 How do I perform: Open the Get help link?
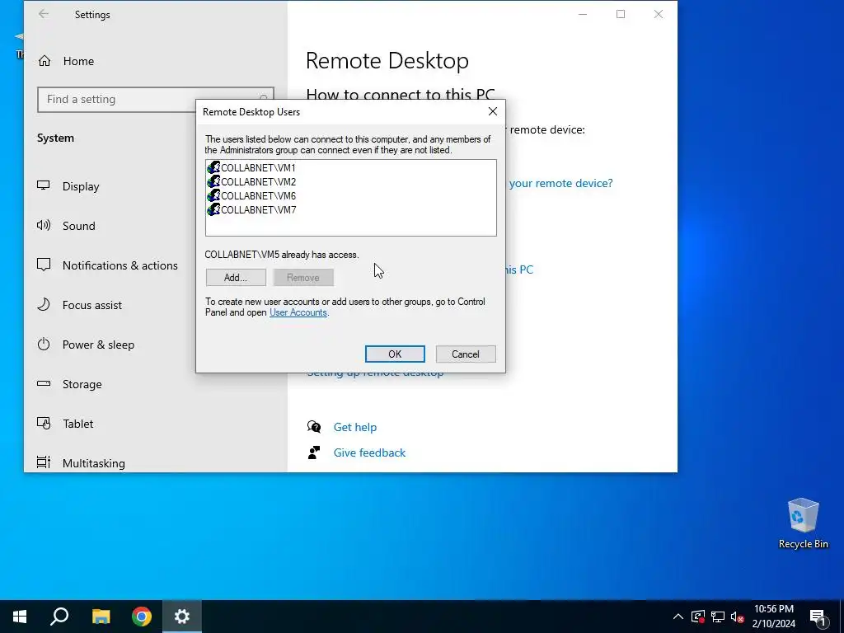point(355,428)
